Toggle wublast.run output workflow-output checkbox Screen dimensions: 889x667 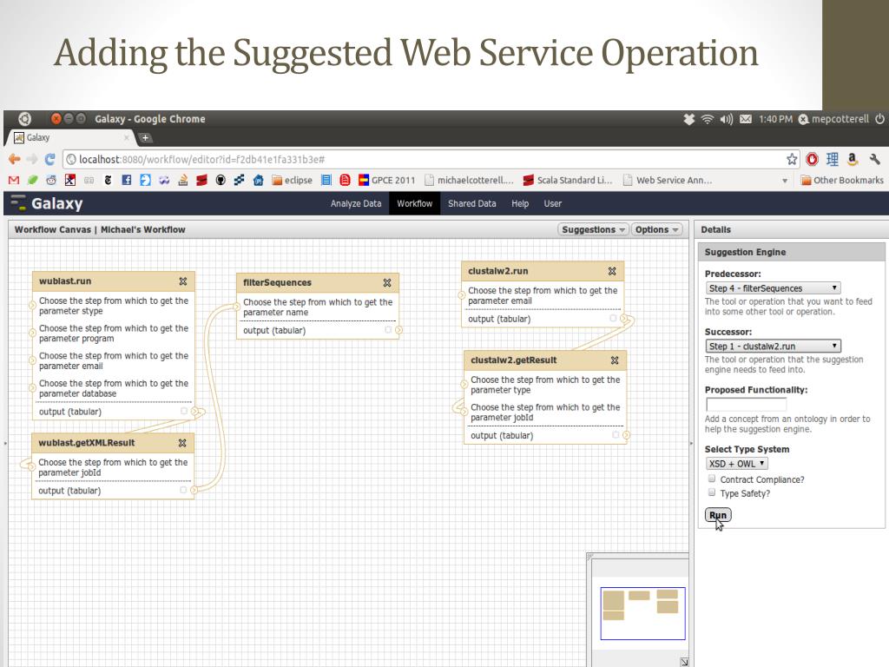pyautogui.click(x=184, y=411)
